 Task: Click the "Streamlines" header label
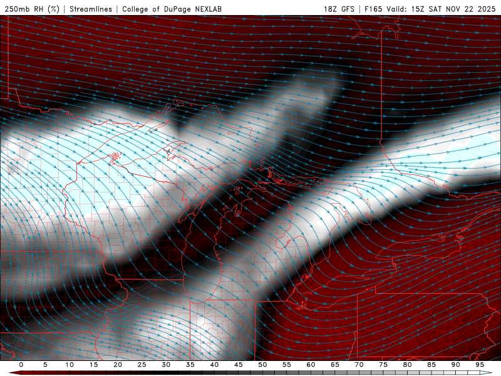(x=91, y=9)
